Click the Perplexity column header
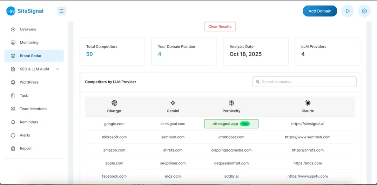 click(231, 111)
